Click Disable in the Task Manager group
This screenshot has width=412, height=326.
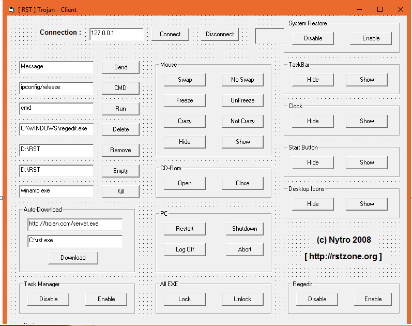[49, 299]
